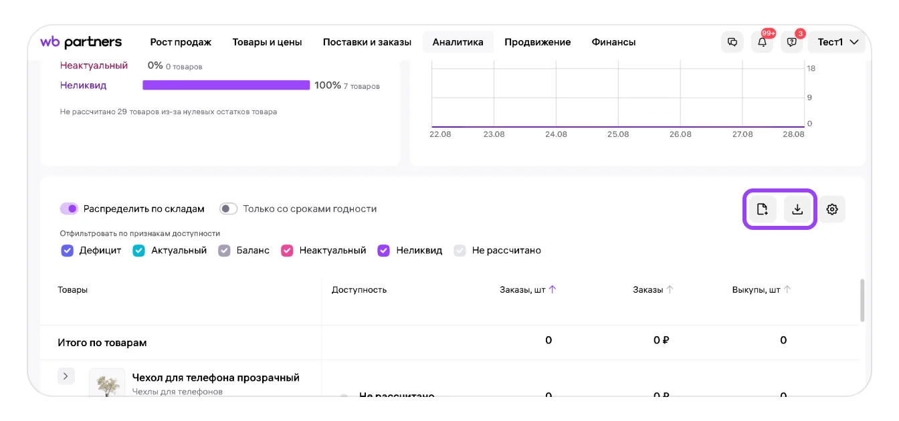Image resolution: width=899 pixels, height=421 pixels.
Task: Open the Товары и цены menu
Action: [267, 42]
